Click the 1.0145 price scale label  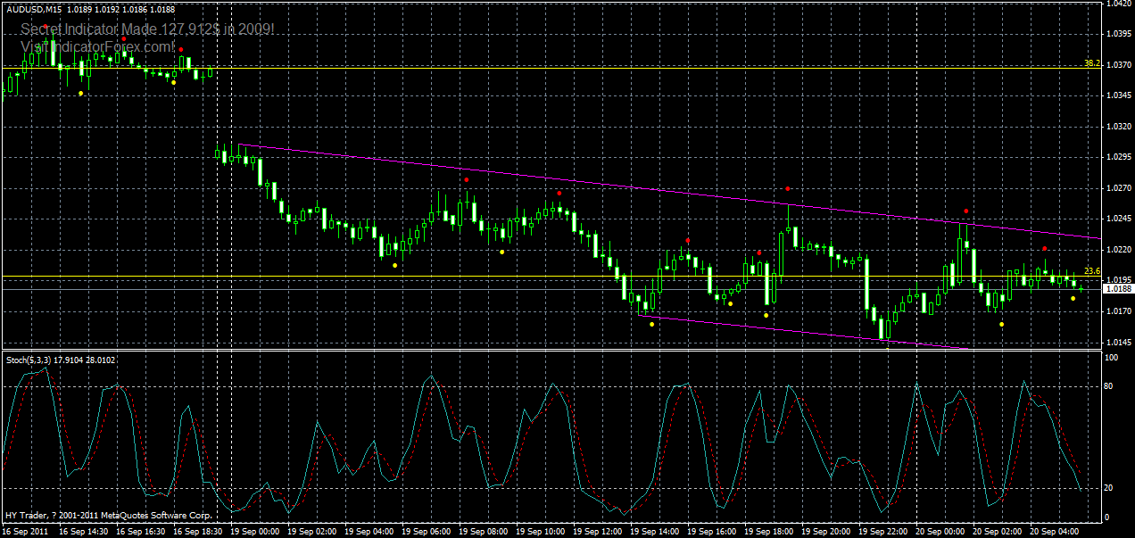tap(1116, 343)
